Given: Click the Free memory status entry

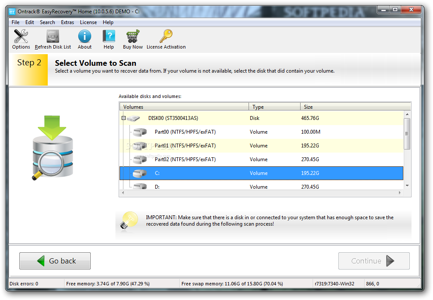Looking at the screenshot, I should (107, 284).
